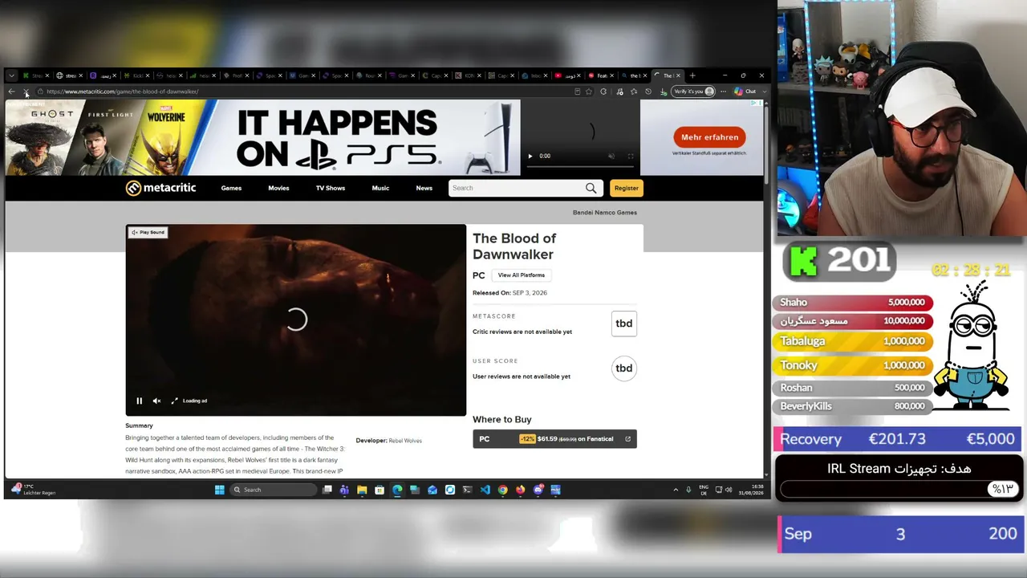This screenshot has width=1027, height=578.
Task: Click the address bar with metacritic URL
Action: pyautogui.click(x=305, y=92)
